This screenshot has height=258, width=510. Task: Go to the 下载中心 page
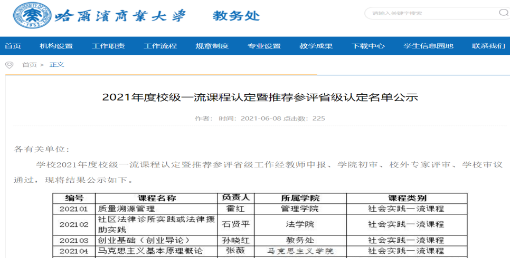pyautogui.click(x=368, y=46)
